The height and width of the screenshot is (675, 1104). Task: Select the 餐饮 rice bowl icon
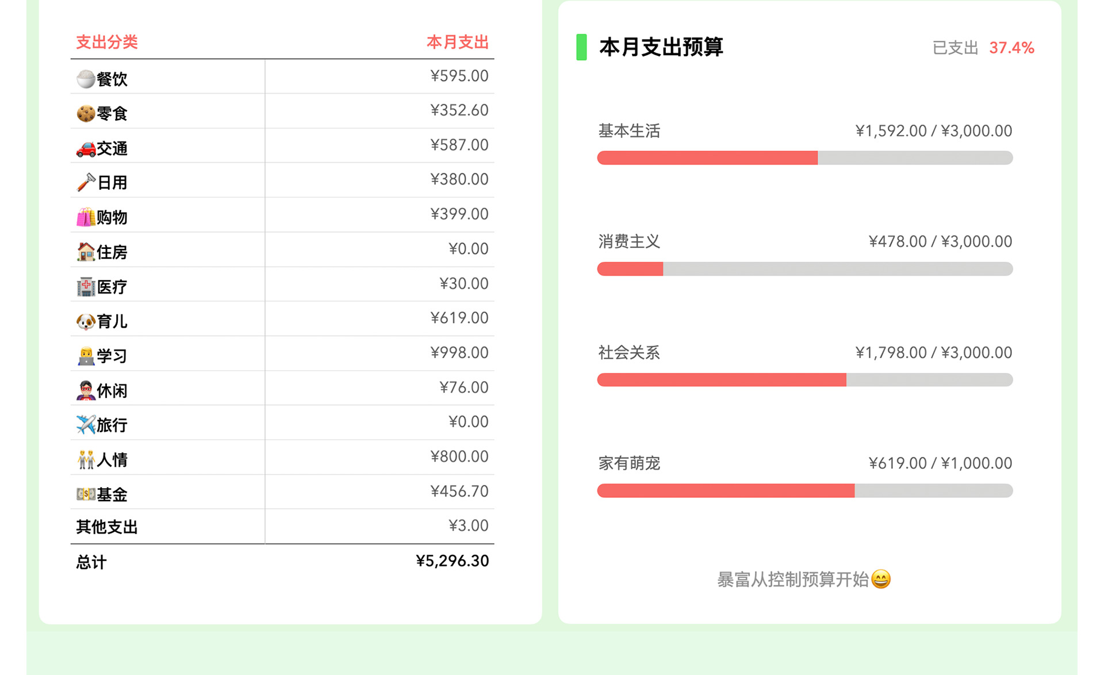click(85, 78)
